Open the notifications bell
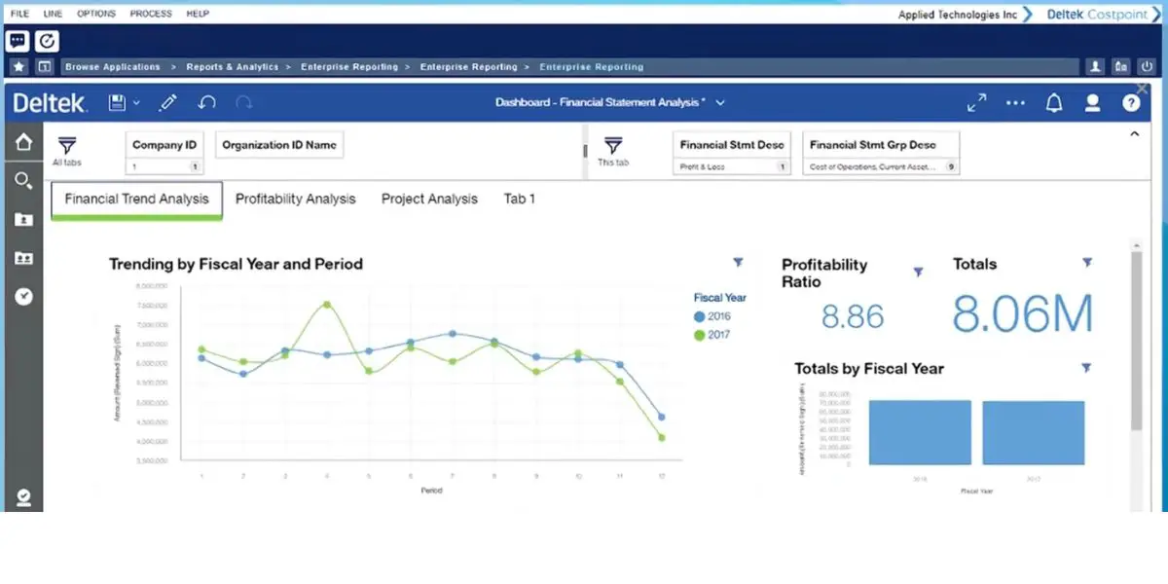 (1054, 102)
